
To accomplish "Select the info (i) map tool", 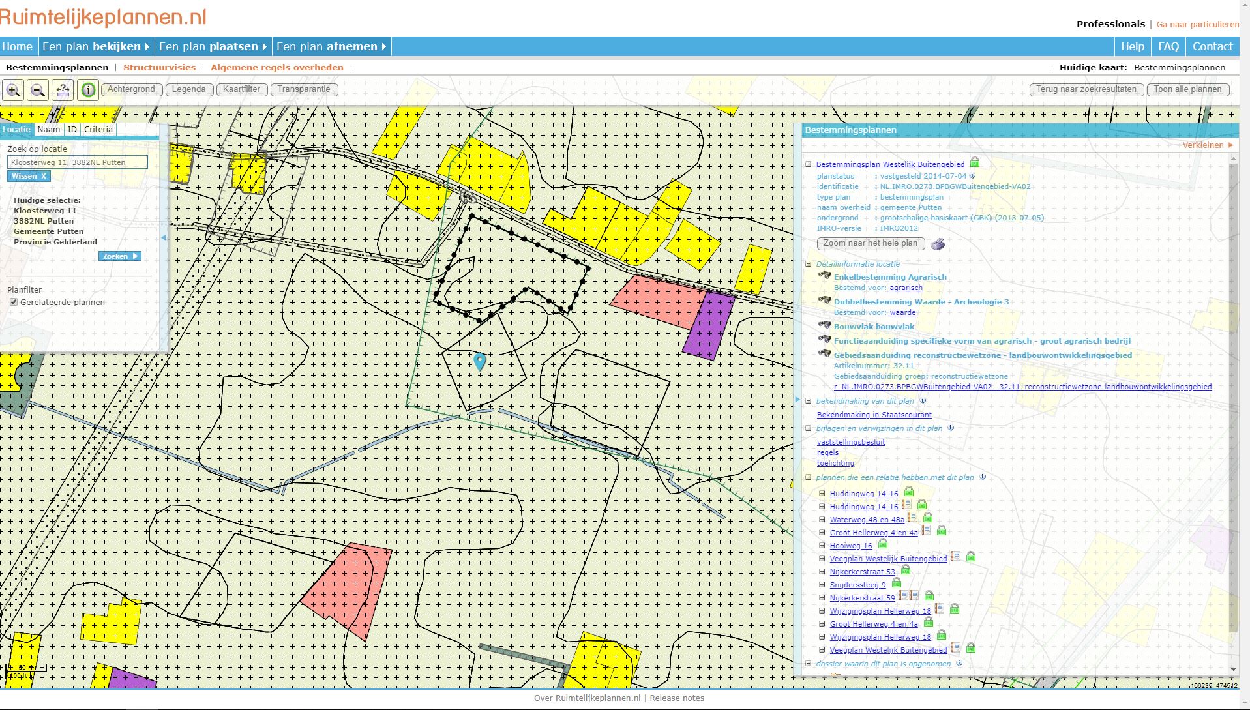I will [88, 90].
